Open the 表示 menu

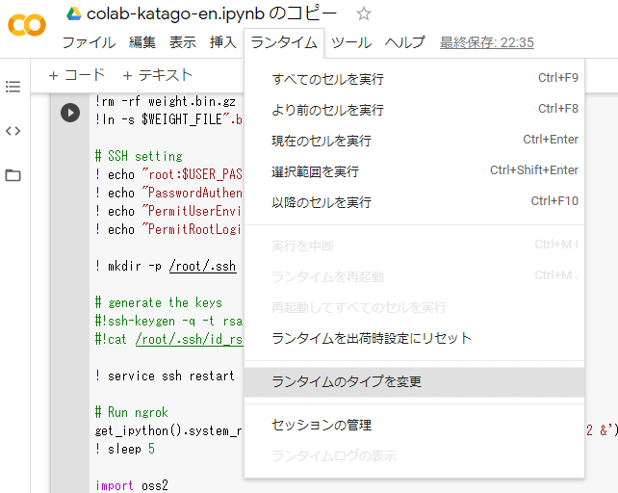click(183, 42)
